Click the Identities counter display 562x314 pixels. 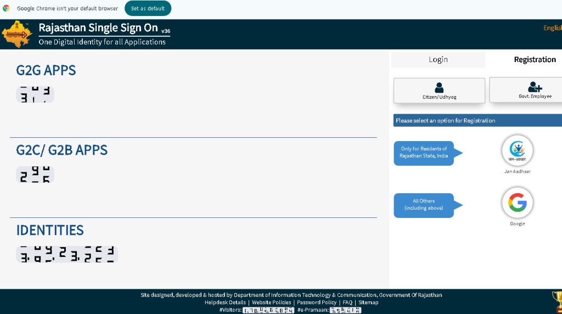point(67,254)
